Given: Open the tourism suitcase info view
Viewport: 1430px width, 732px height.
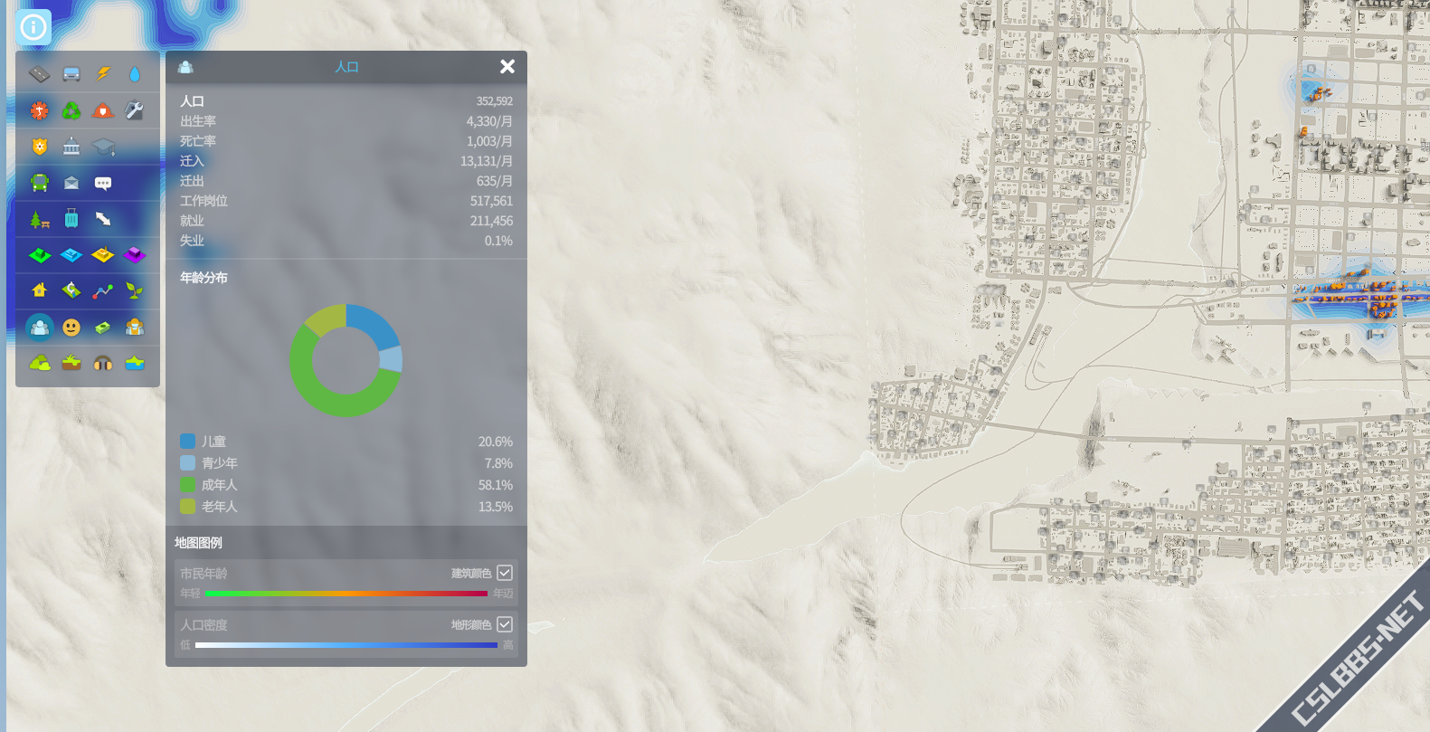Looking at the screenshot, I should point(71,219).
